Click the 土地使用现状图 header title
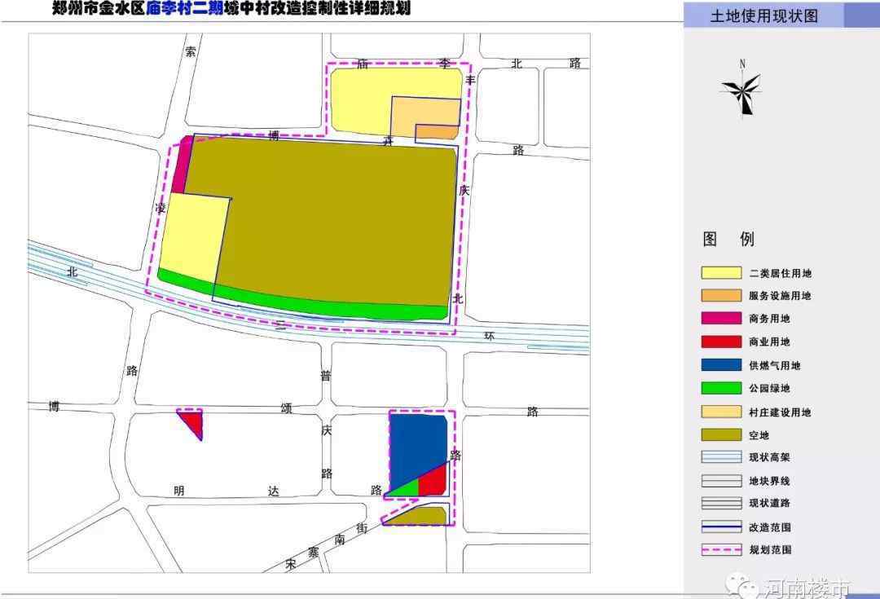 coord(763,15)
